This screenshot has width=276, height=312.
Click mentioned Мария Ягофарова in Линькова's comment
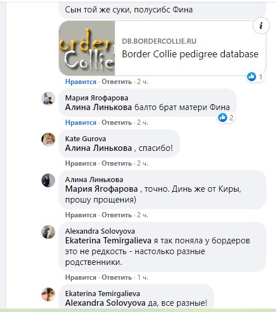pyautogui.click(x=101, y=189)
